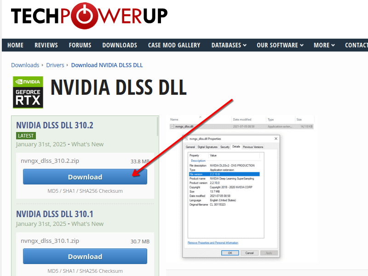Open the HOME nav item

click(16, 45)
